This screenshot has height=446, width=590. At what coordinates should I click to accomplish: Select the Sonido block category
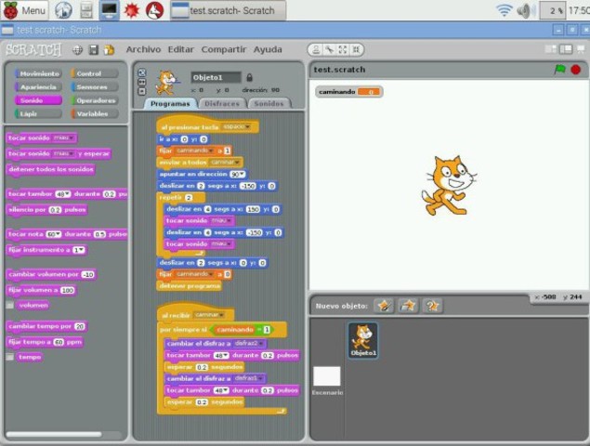(x=38, y=100)
